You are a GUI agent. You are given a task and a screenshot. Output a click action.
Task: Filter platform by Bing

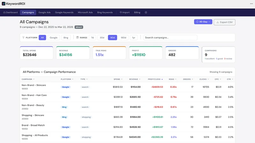point(66,37)
